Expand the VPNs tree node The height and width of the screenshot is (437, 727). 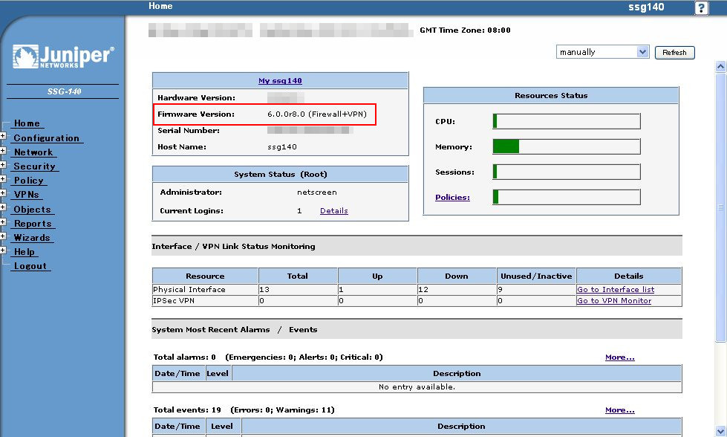[3, 193]
